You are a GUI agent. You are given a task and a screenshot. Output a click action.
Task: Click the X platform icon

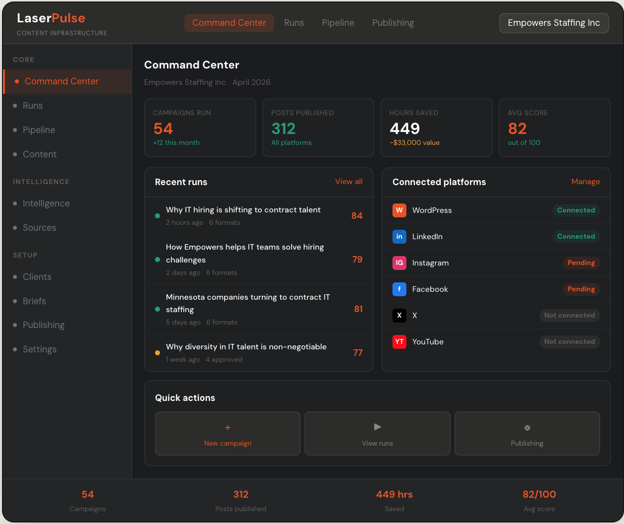coord(399,316)
